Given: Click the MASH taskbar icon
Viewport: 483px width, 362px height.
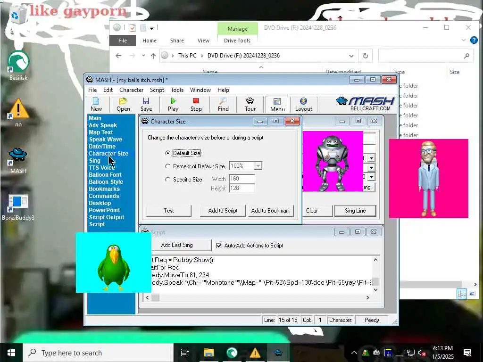Looking at the screenshot, I should click(278, 353).
